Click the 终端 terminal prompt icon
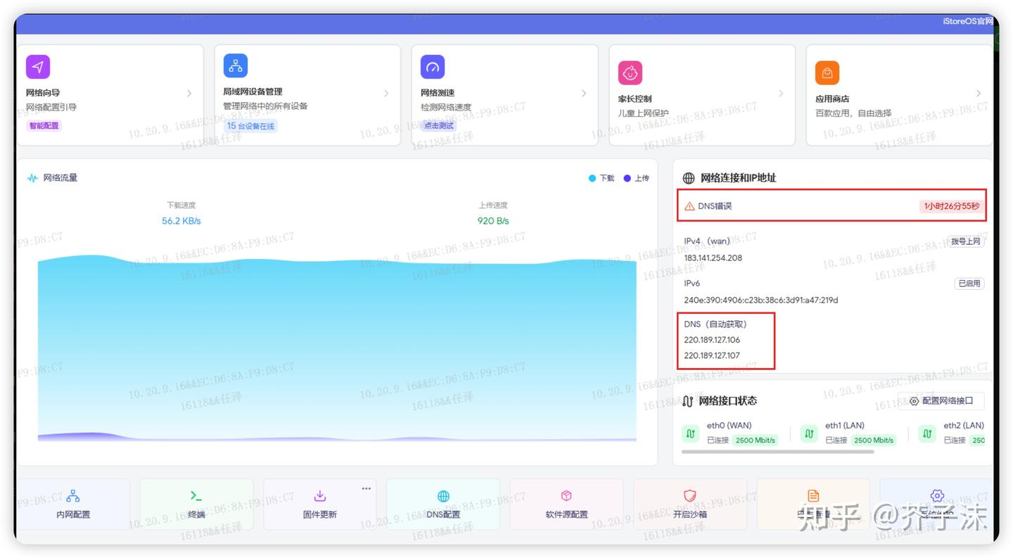The image size is (1013, 558). point(196,496)
